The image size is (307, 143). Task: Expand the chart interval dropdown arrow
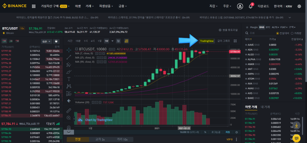pos(112,41)
